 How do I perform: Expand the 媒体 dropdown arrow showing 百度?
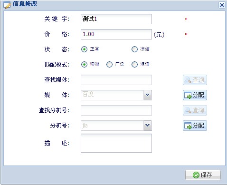[x=147, y=95]
